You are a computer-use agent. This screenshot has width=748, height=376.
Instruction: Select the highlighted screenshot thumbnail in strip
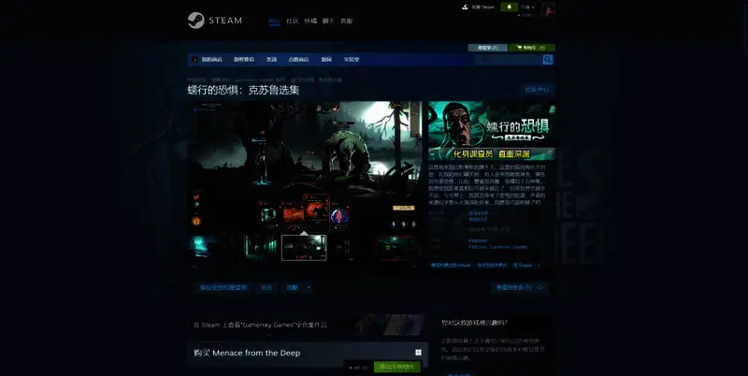pos(304,247)
